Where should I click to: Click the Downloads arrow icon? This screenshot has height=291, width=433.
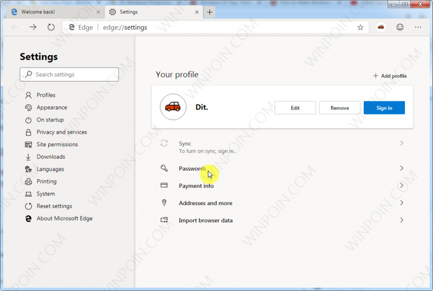pyautogui.click(x=28, y=157)
